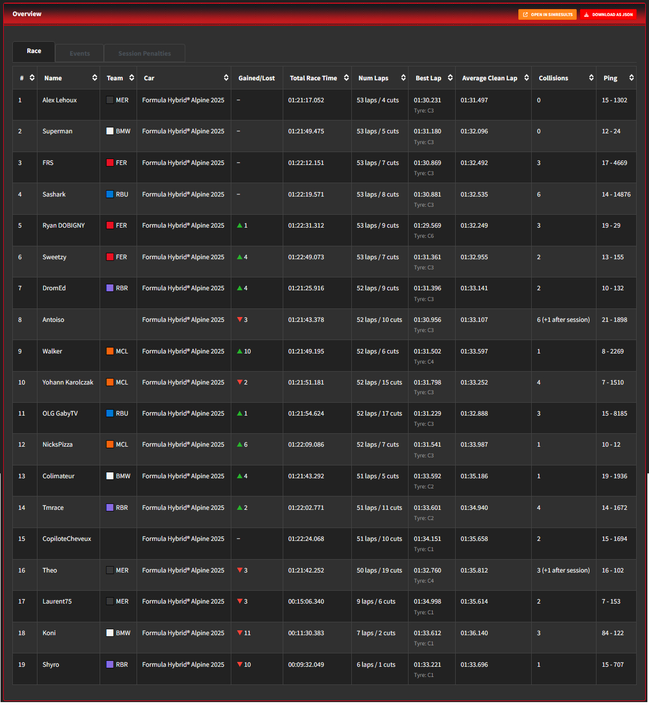Click the blue RBU swatch for Sashark
Screen dimensions: 649x708
pyautogui.click(x=110, y=194)
